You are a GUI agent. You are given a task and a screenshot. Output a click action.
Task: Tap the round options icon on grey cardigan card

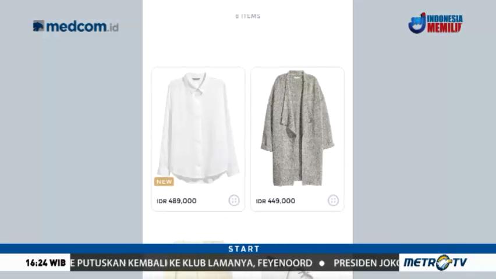[x=333, y=201]
